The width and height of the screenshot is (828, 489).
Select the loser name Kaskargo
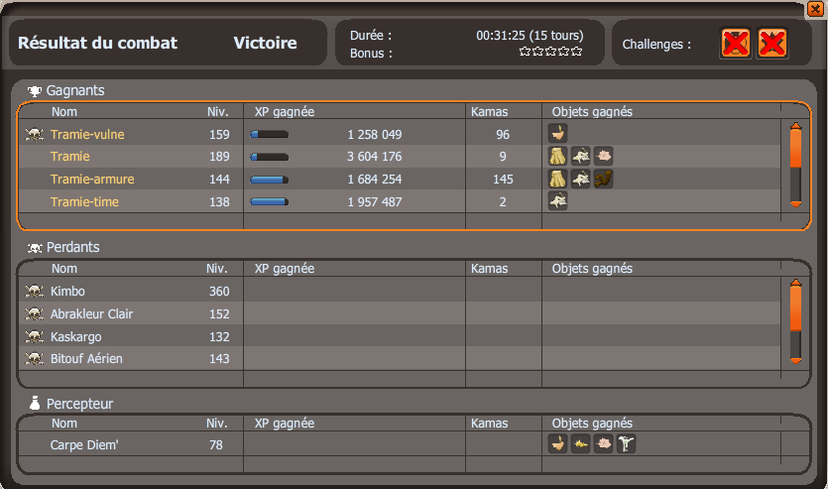point(75,337)
